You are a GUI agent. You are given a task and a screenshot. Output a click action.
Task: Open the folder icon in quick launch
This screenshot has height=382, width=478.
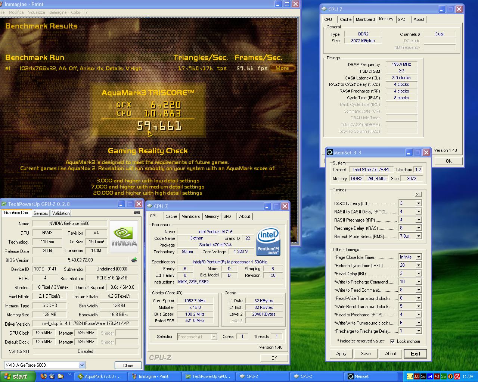pos(60,376)
